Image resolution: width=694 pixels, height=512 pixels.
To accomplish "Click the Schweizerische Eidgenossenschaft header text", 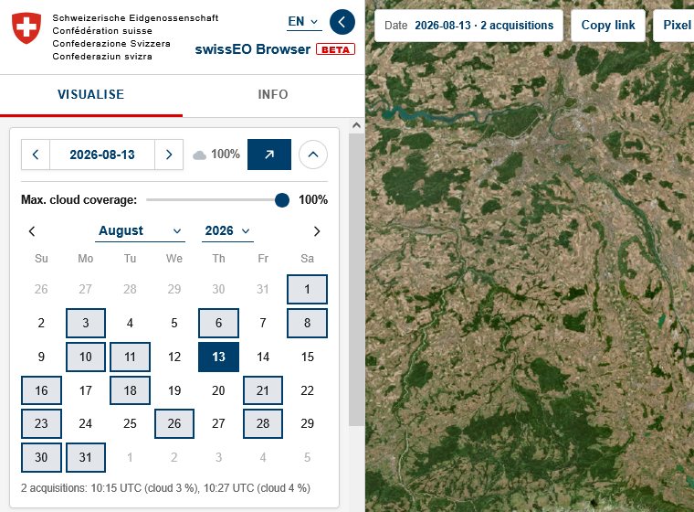I will point(135,18).
